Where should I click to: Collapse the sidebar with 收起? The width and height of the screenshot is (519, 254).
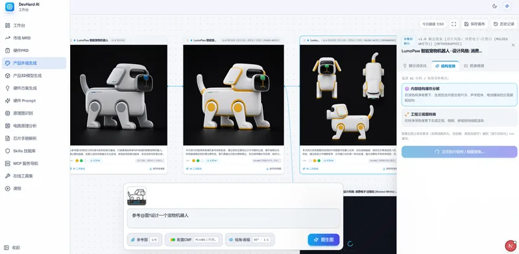coord(13,248)
